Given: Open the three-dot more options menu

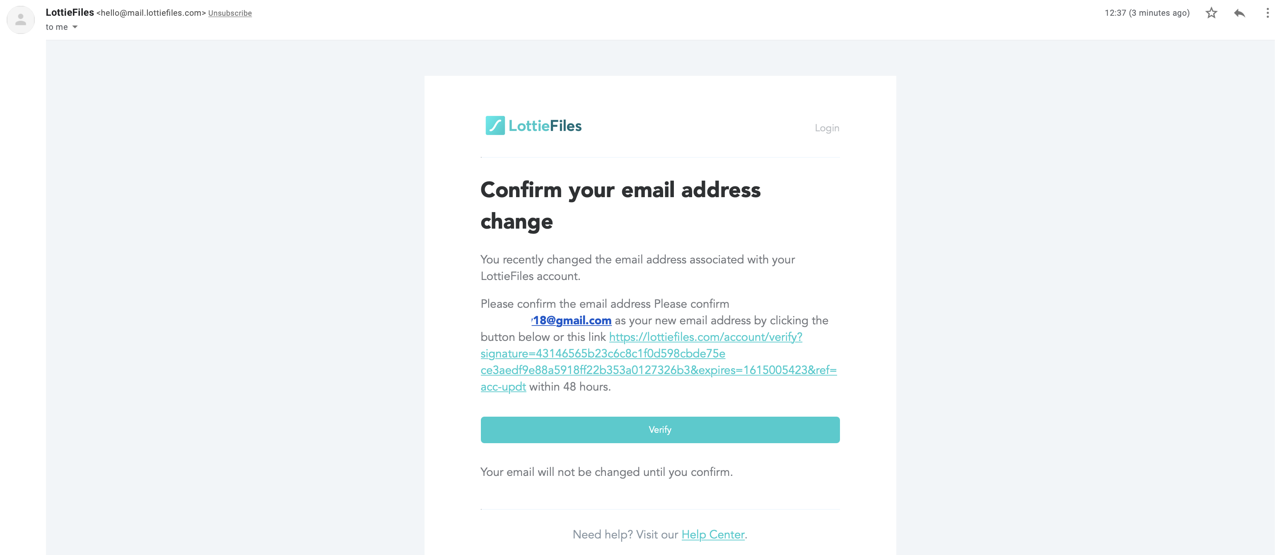Looking at the screenshot, I should coord(1267,13).
